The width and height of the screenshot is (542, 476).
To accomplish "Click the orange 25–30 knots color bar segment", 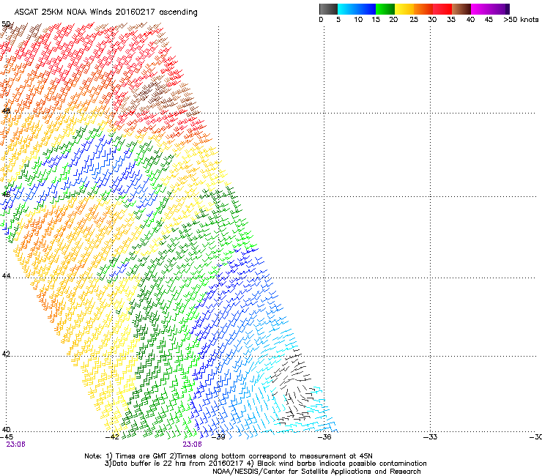I will [423, 9].
